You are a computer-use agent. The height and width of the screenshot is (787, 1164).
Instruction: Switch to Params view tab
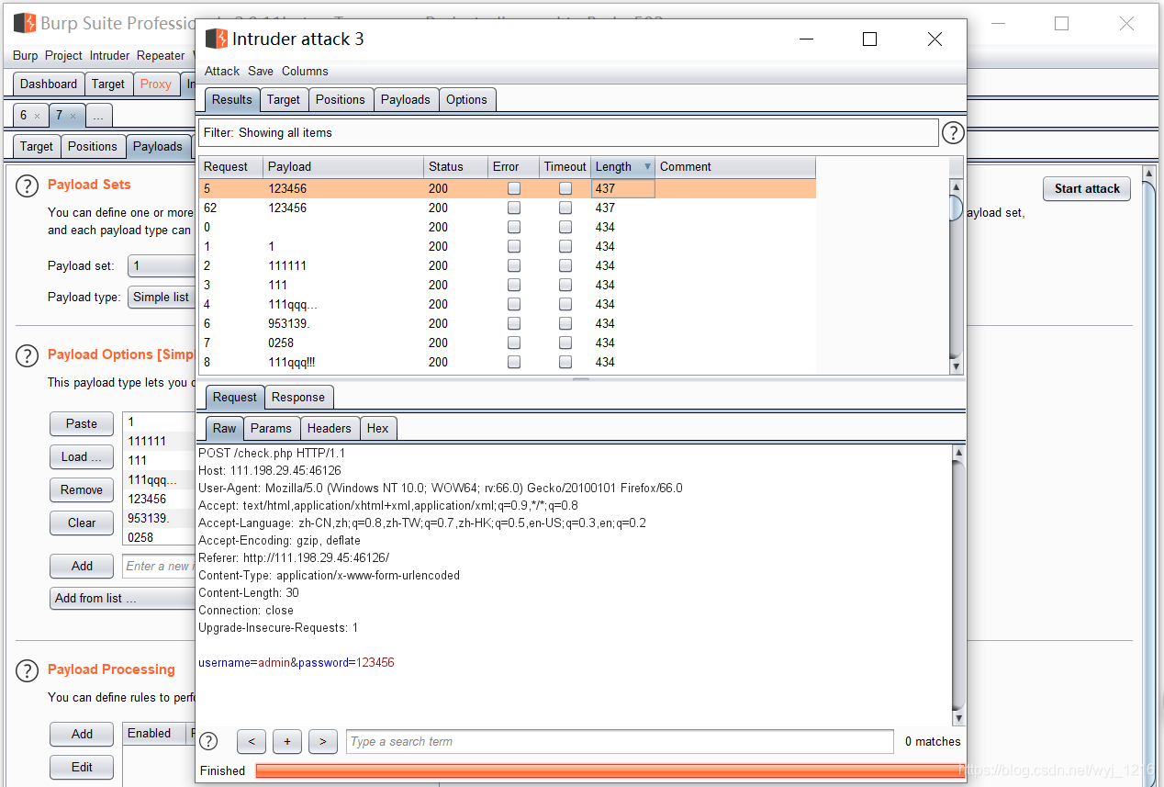[271, 428]
